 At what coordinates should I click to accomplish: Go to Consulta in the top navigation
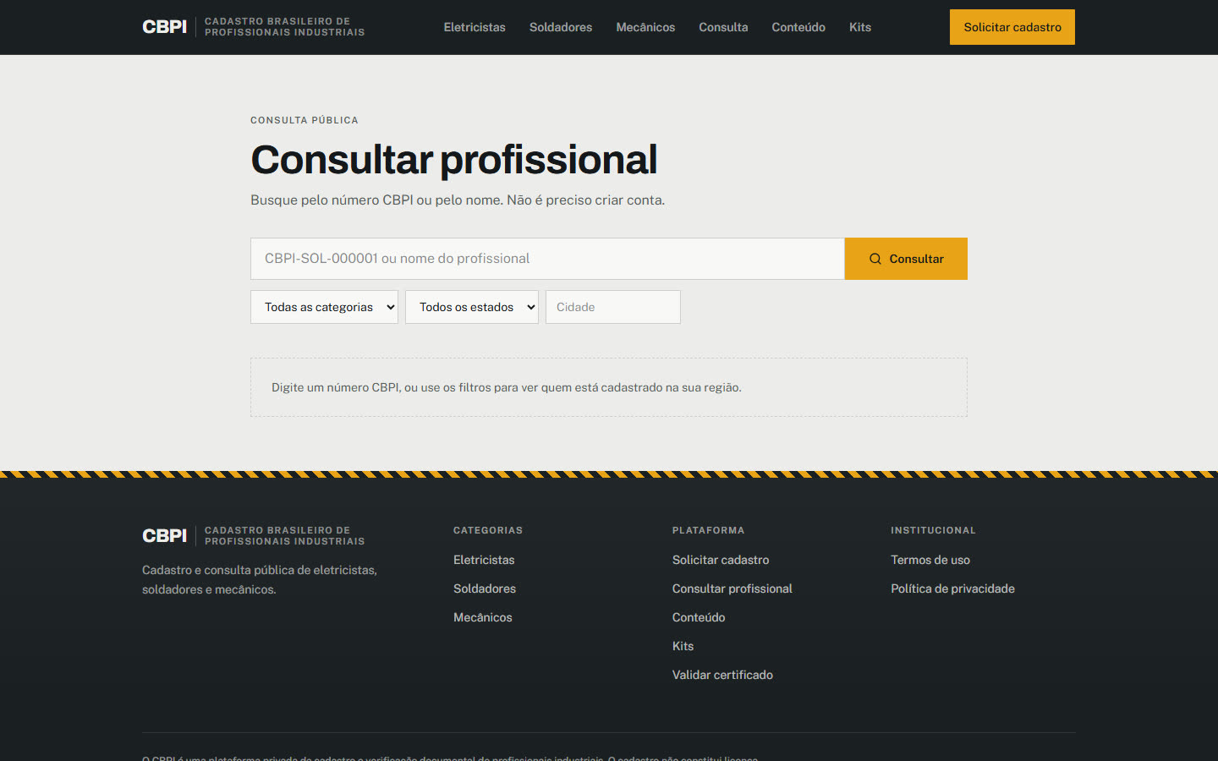pos(723,27)
